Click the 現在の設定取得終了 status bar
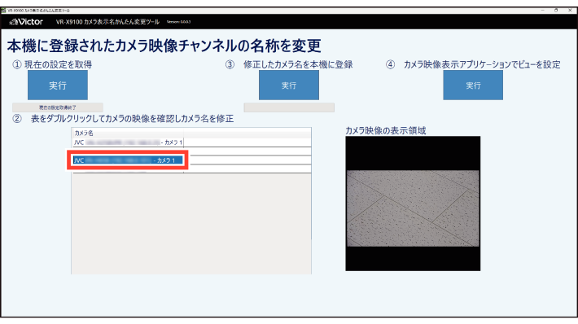This screenshot has width=578, height=324. tap(58, 107)
